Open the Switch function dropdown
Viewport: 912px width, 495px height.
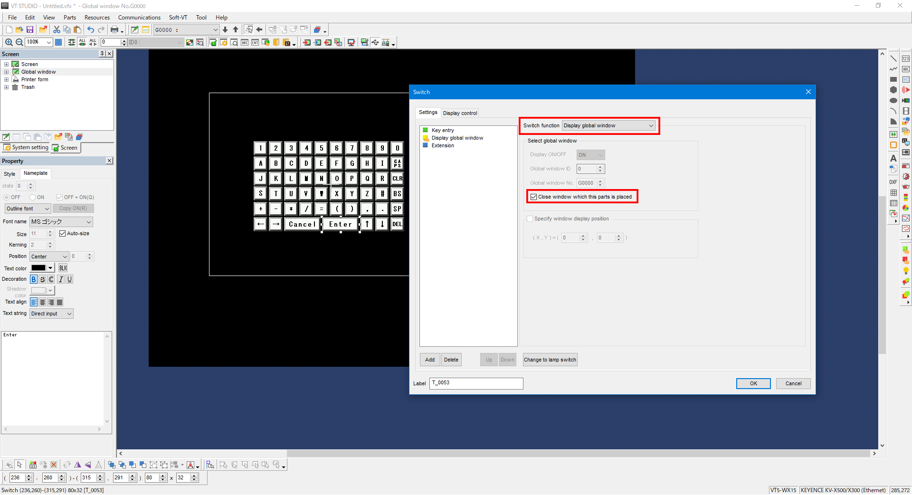(x=608, y=126)
